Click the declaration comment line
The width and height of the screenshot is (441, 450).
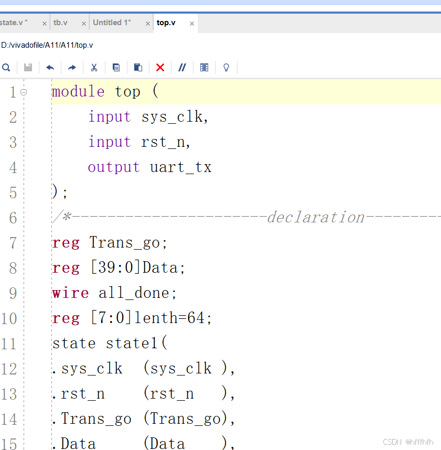click(x=246, y=217)
